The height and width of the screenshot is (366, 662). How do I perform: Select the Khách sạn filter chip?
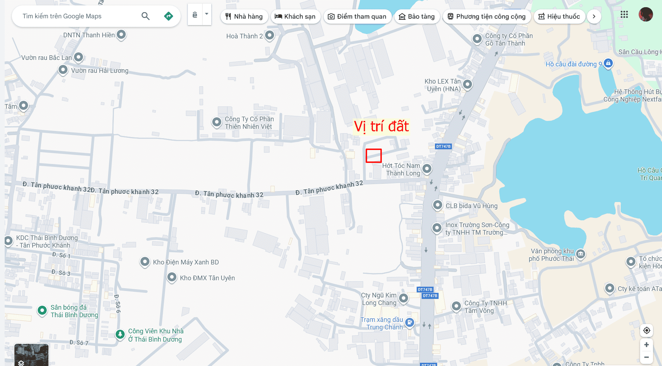295,17
